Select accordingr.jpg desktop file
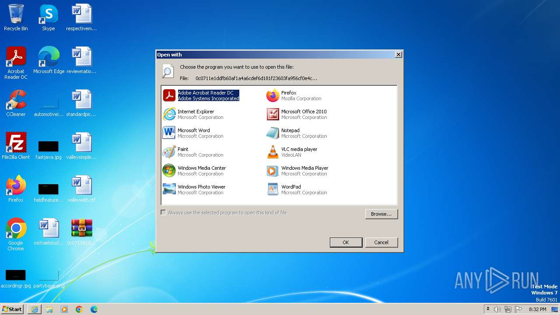The image size is (560, 315). click(16, 279)
